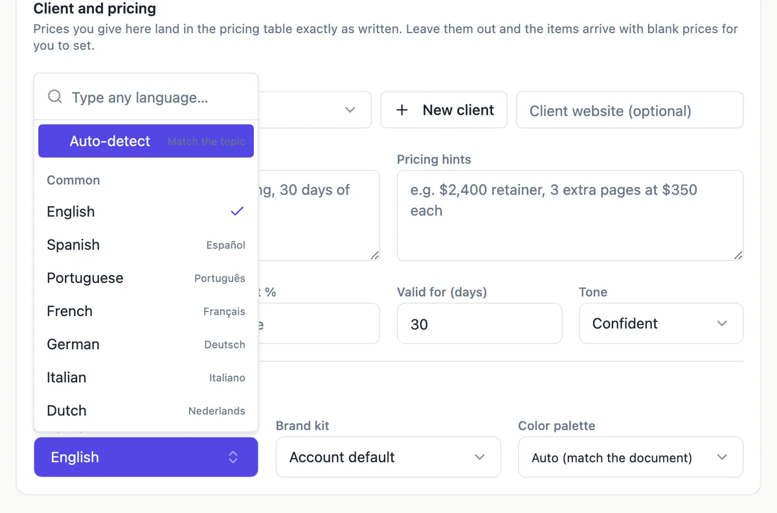Choose Dutch from the language list
Image resolution: width=777 pixels, height=513 pixels.
pyautogui.click(x=146, y=410)
